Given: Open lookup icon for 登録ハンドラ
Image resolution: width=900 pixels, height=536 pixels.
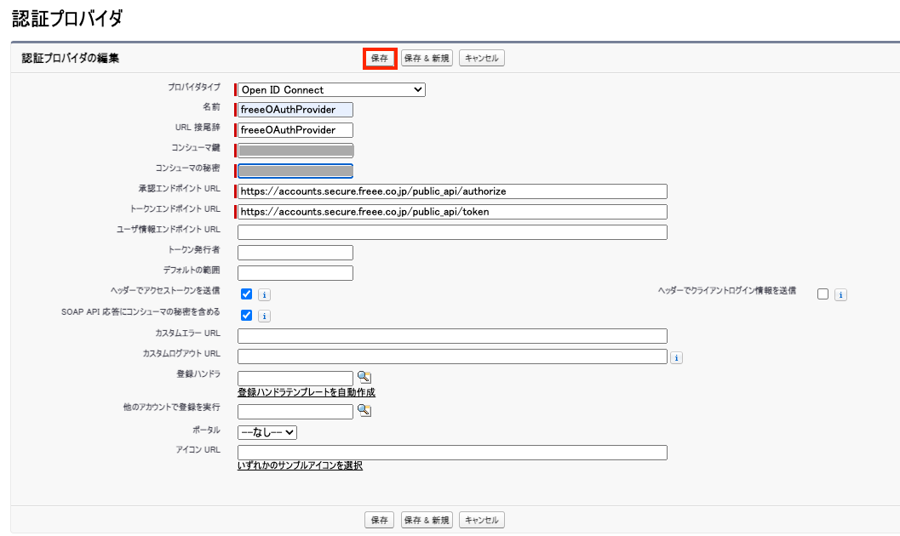Looking at the screenshot, I should (x=364, y=377).
